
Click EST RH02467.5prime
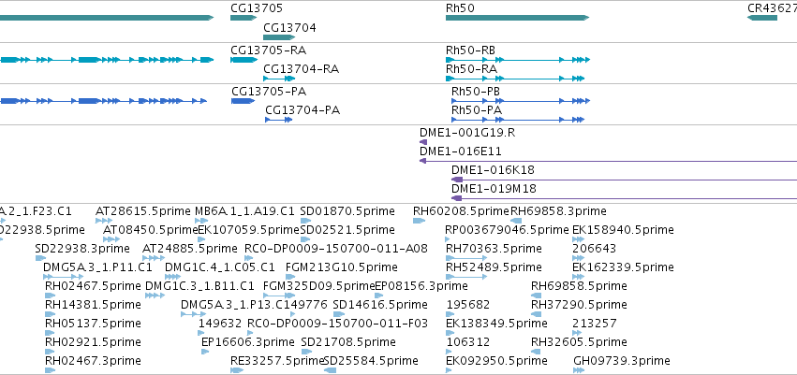(x=50, y=296)
